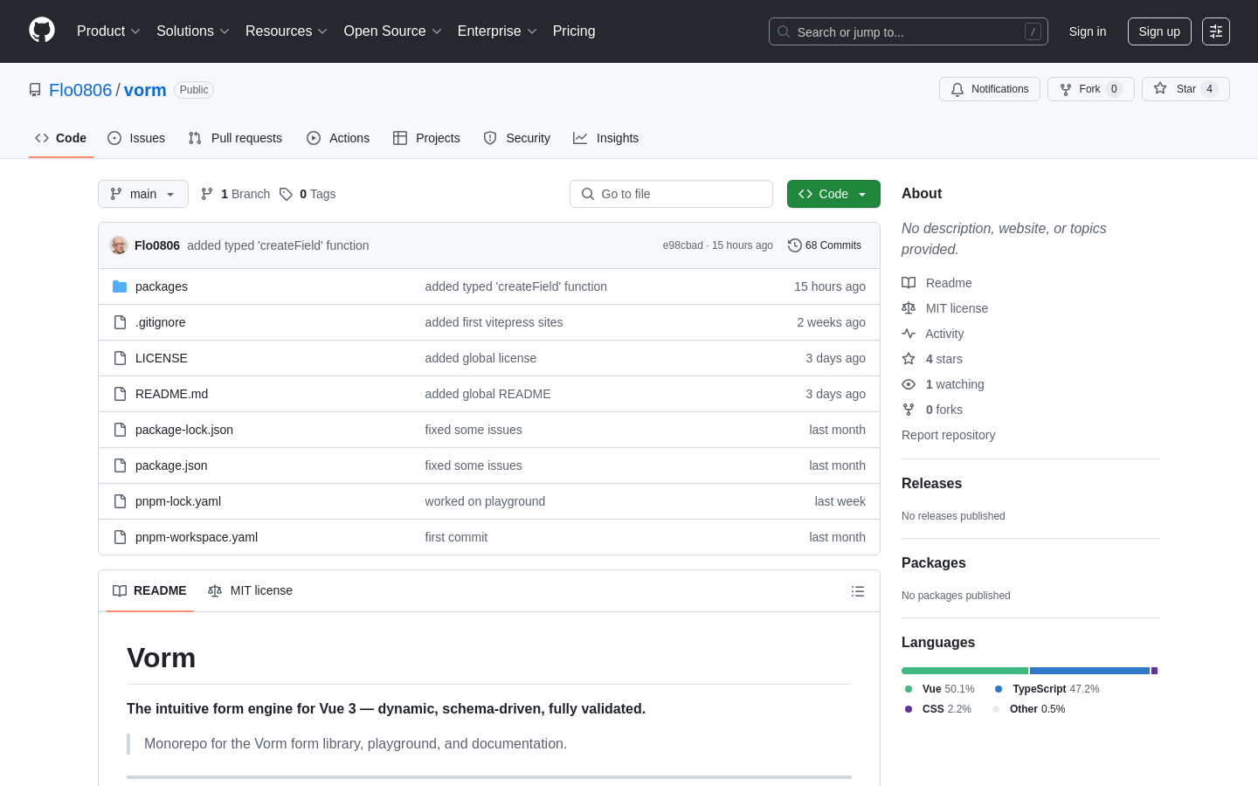
Task: Click the tag icon next to 0 Tags
Action: click(286, 194)
